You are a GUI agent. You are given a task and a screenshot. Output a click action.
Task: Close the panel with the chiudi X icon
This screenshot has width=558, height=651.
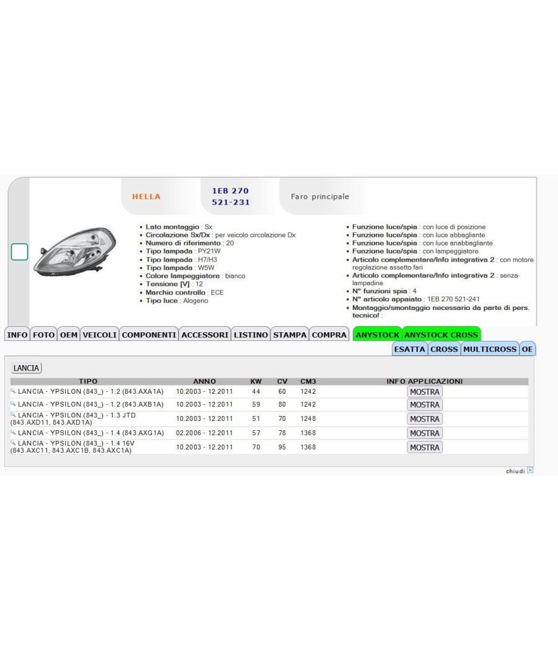point(530,471)
